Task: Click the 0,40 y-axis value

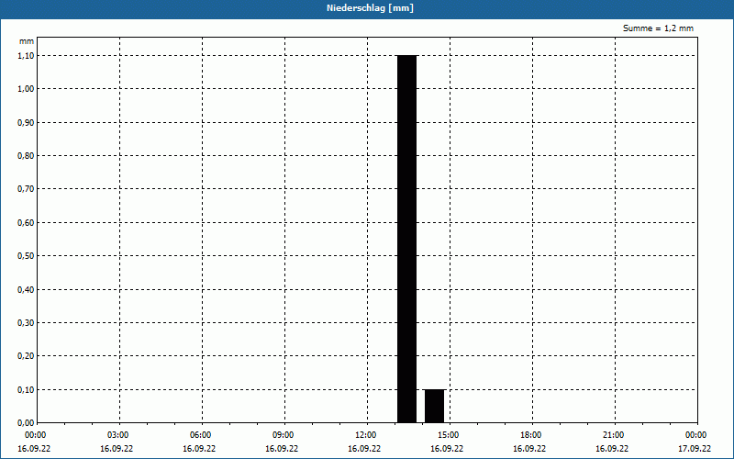Action: point(26,289)
